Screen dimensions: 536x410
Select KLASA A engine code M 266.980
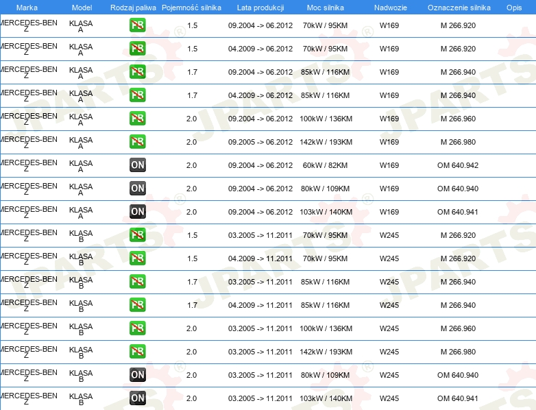458,142
